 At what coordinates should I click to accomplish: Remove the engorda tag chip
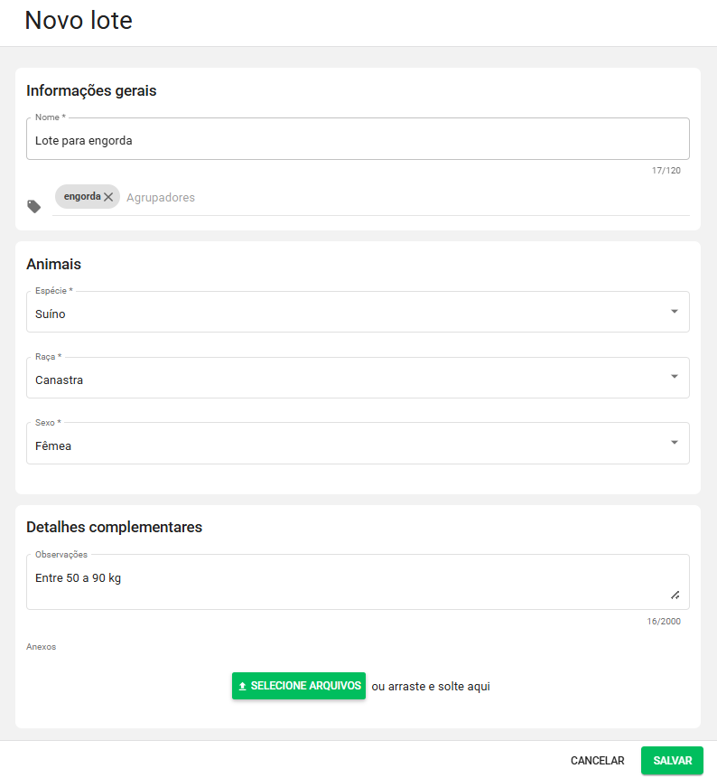coord(108,197)
